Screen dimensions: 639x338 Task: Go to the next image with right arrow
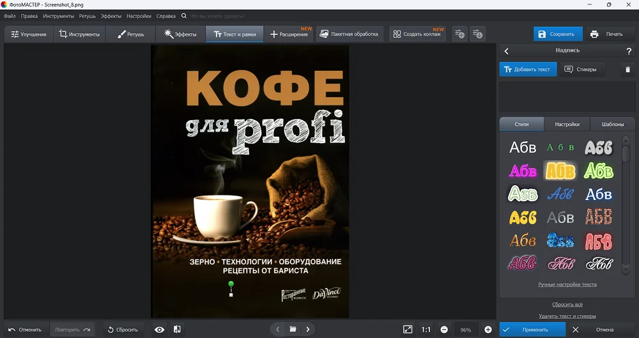coord(308,330)
